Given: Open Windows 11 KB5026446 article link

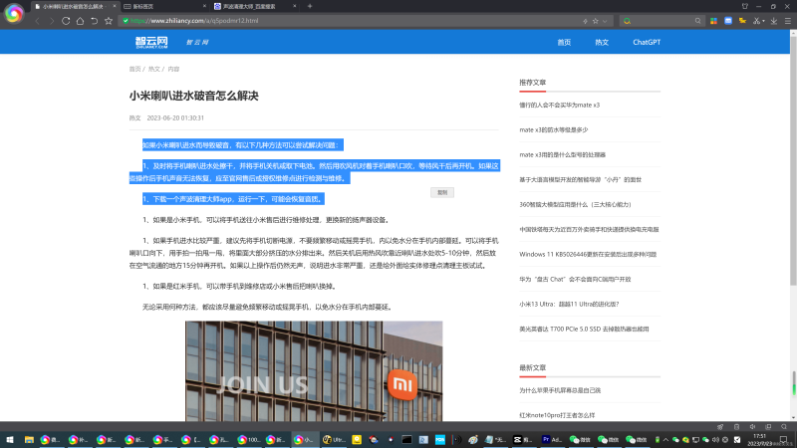Looking at the screenshot, I should click(588, 255).
